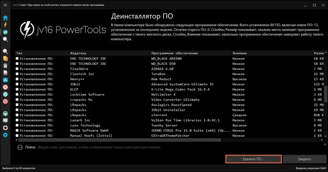The height and width of the screenshot is (172, 328).
Task: Check the WD_BLACK AN1500 row checkbox
Action: click(17, 58)
